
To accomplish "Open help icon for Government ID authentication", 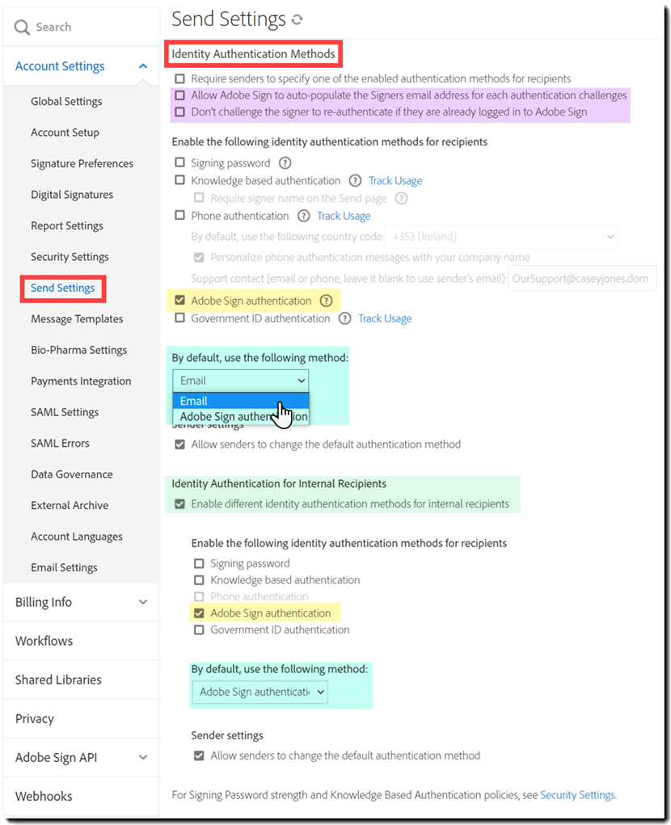I will pyautogui.click(x=344, y=318).
